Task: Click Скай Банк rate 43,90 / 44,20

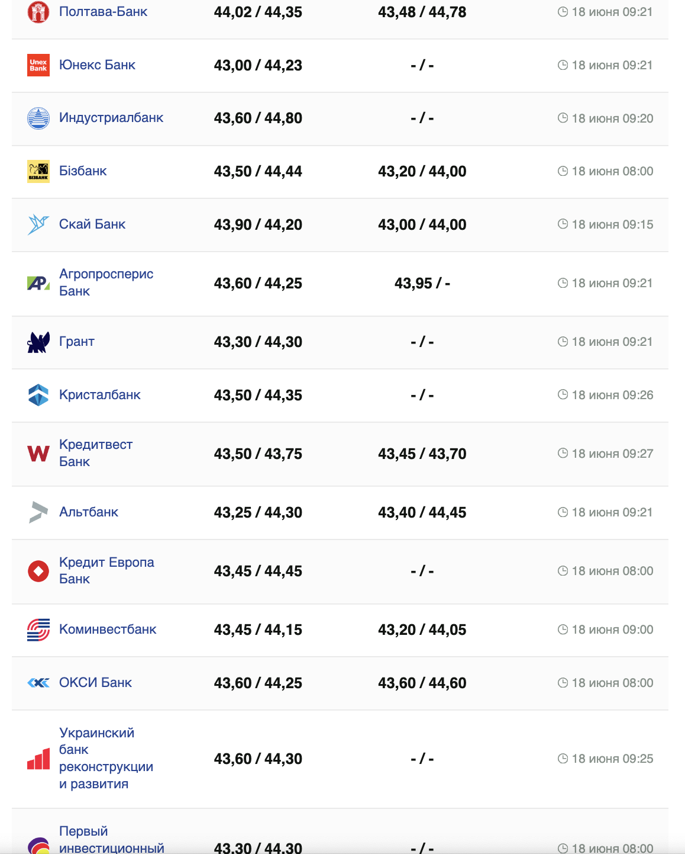Action: click(x=258, y=224)
